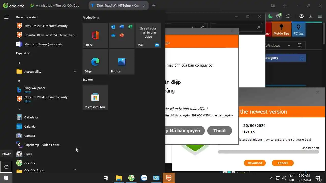Viewport: 326px width, 183px height.
Task: Close the Bkav update dialog
Action: click(x=318, y=92)
